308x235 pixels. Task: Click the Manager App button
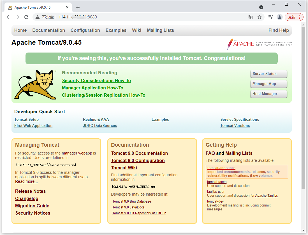(x=268, y=84)
